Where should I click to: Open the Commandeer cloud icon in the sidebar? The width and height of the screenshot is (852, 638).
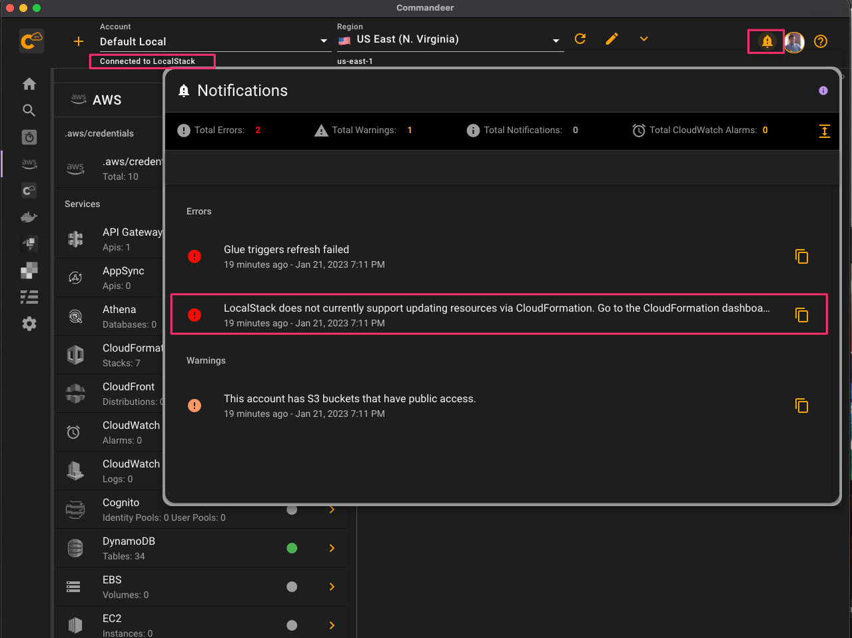[x=29, y=190]
